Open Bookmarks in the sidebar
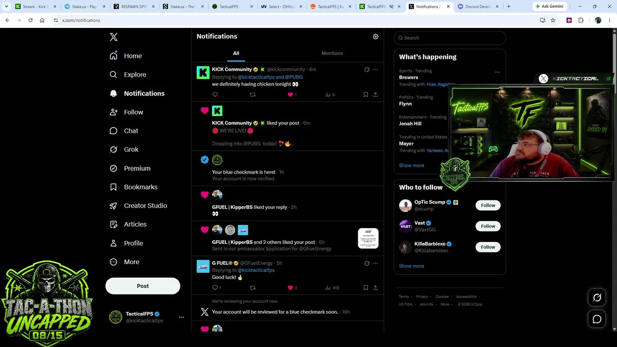Image resolution: width=617 pixels, height=347 pixels. tap(134, 187)
